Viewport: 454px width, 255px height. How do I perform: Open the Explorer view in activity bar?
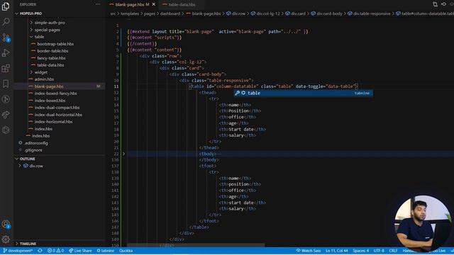[x=6, y=6]
